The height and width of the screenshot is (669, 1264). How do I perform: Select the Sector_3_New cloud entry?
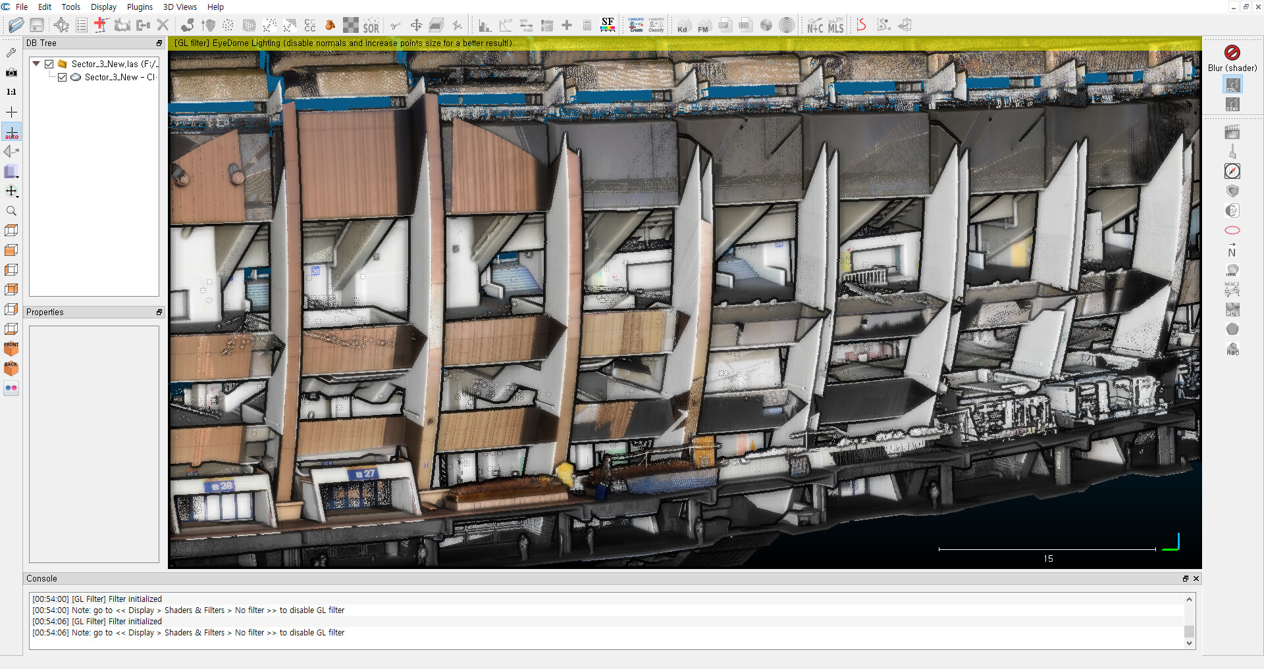click(x=120, y=77)
